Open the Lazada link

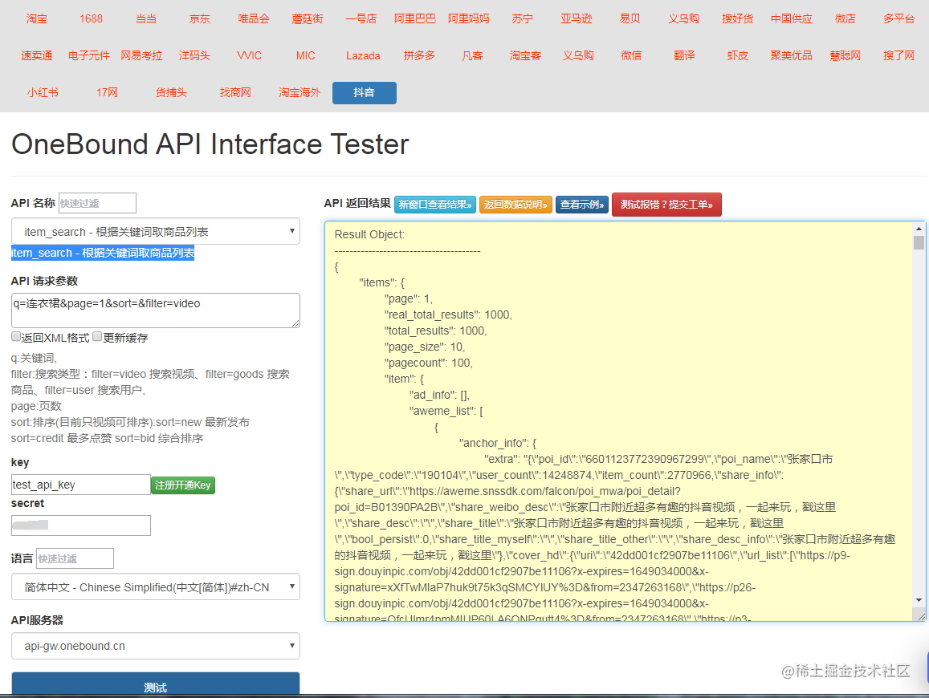pos(363,55)
